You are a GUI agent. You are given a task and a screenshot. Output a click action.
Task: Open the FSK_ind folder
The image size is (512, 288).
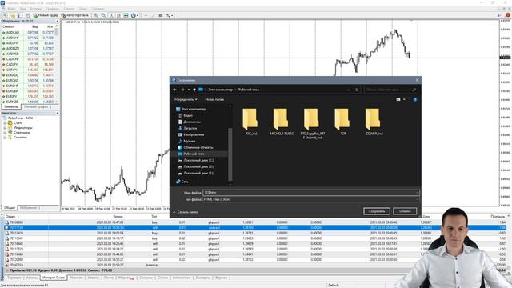pos(250,122)
